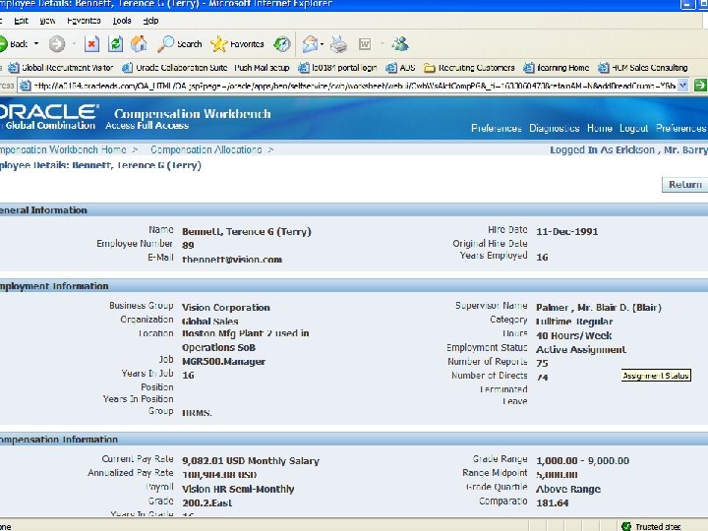Select the Vision Corporation business group value
The image size is (708, 531).
(x=226, y=308)
